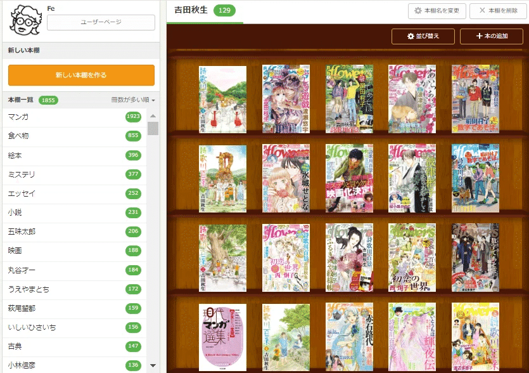Open third-row cover showing a large tree

(222, 258)
